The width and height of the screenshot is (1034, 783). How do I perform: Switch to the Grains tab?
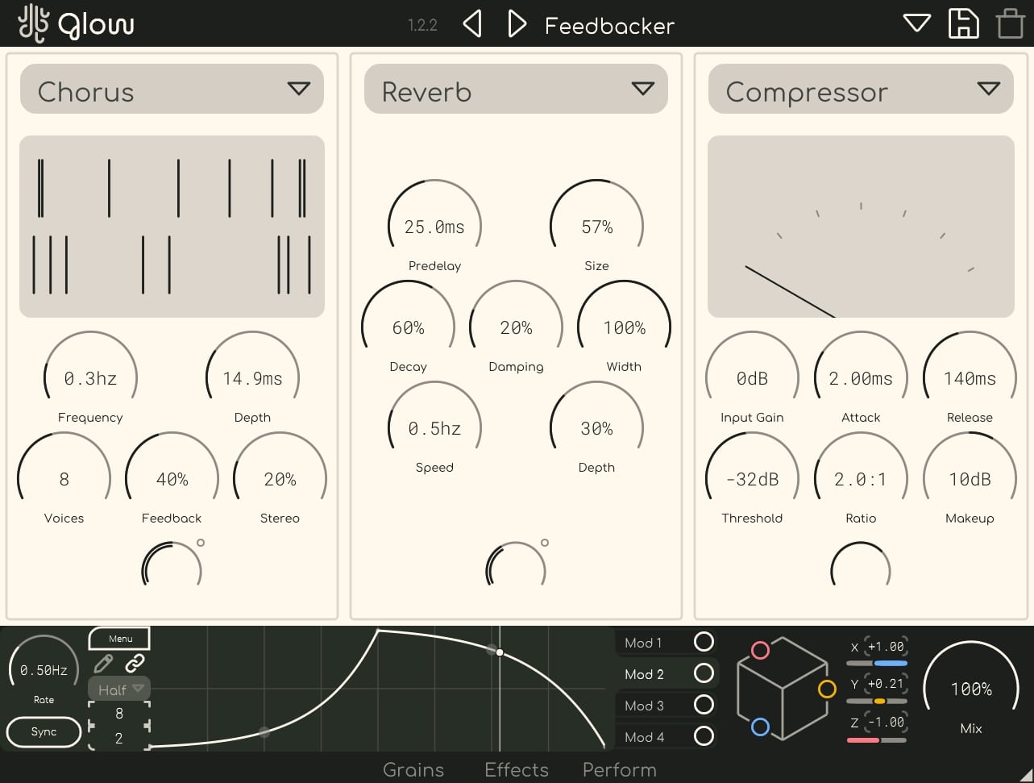413,770
